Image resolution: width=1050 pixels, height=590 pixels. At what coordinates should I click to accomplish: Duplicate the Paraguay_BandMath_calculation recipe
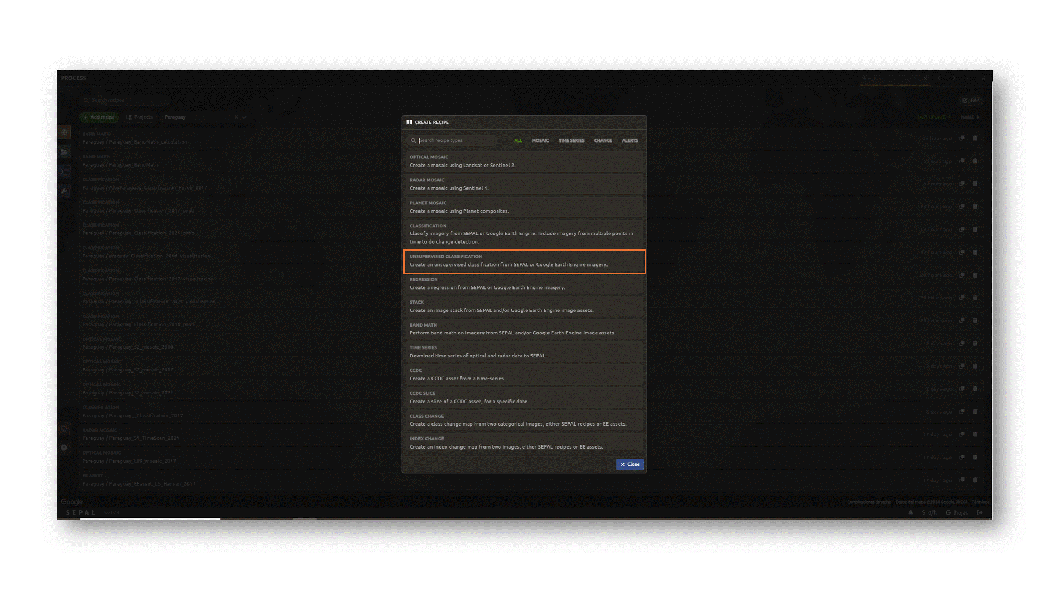pyautogui.click(x=961, y=138)
